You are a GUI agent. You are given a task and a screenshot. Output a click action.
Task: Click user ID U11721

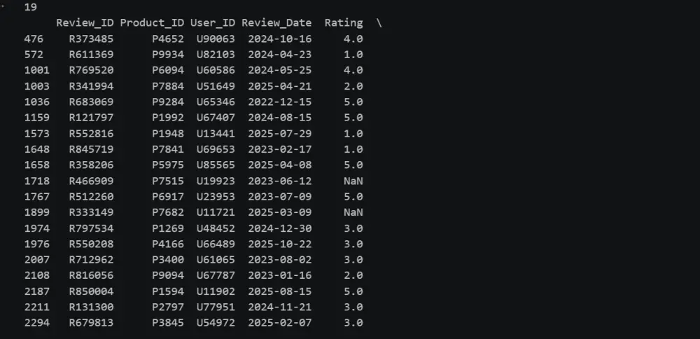216,212
